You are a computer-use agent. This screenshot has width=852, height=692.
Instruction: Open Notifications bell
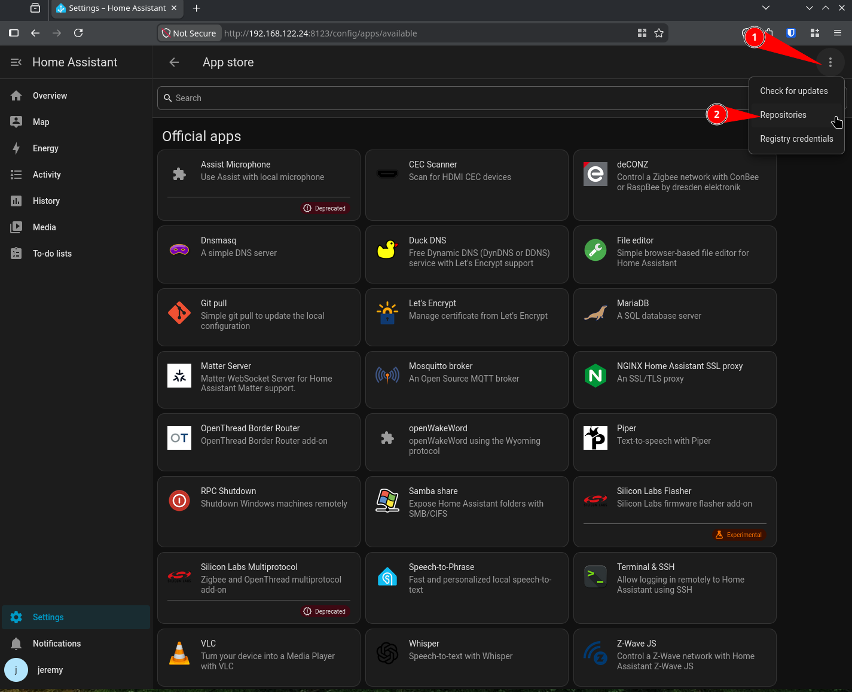[x=16, y=644]
